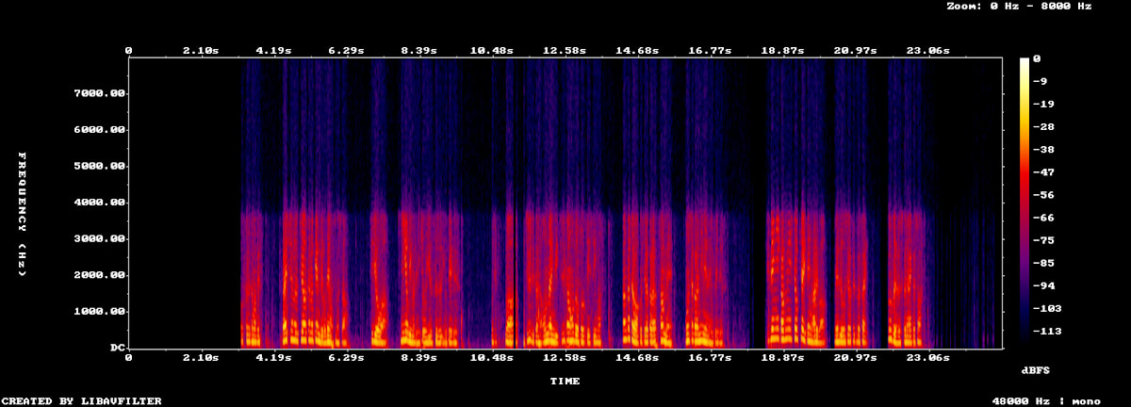Select the -38 value on dBFS scale
This screenshot has height=407, width=1131.
(1043, 150)
